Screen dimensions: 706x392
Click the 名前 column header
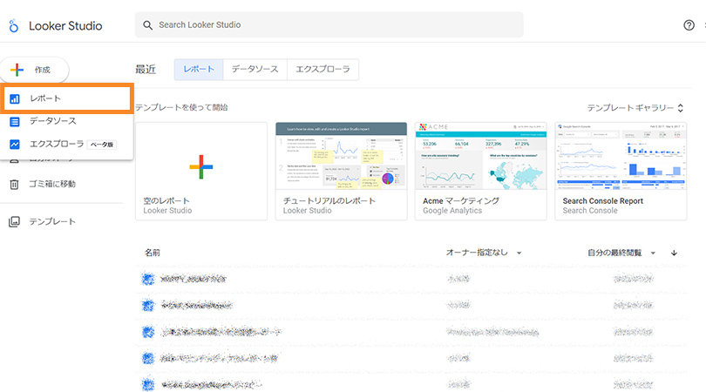click(x=153, y=253)
